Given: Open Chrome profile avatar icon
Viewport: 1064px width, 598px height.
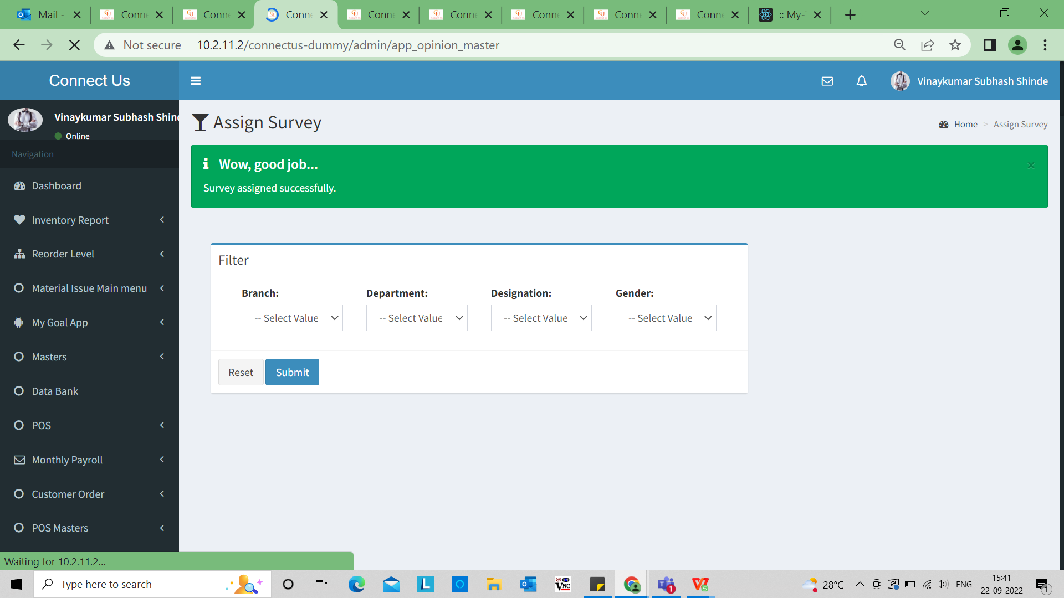Looking at the screenshot, I should click(x=1017, y=45).
